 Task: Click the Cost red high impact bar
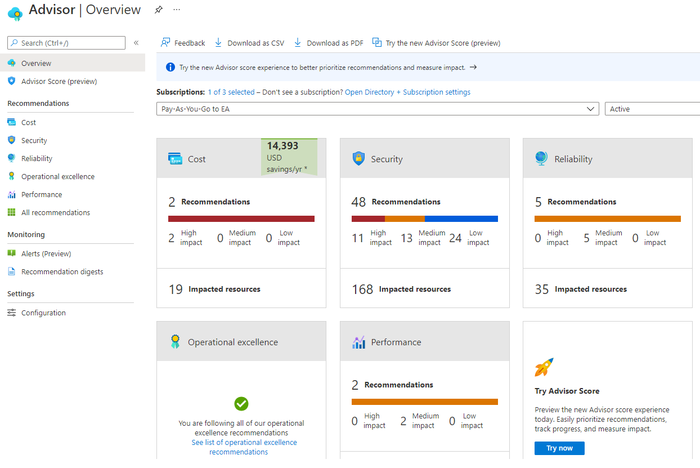[x=241, y=219]
